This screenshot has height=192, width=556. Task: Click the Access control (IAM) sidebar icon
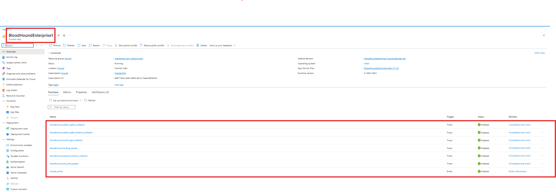point(3,63)
